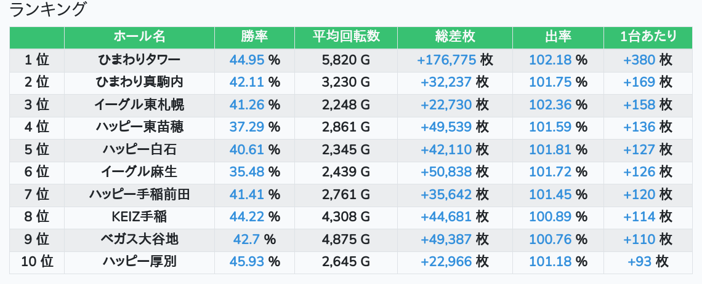Viewport: 702px width, 284px height.
Task: Click the 総差枚 column header
Action: (454, 37)
